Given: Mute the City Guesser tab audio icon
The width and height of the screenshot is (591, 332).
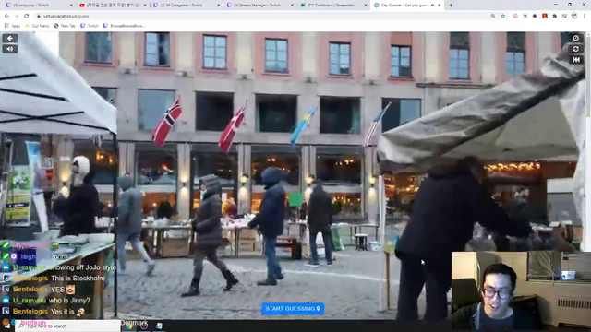Looking at the screenshot, I should 432,6.
